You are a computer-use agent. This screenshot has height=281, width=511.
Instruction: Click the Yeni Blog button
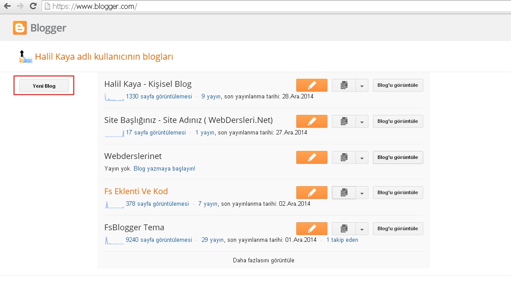point(44,86)
